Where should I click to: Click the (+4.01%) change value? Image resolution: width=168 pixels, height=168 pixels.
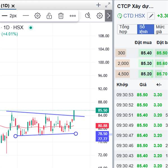pyautogui.click(x=10, y=34)
